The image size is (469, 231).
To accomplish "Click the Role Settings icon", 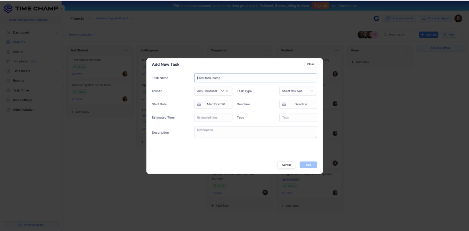I will pyautogui.click(x=8, y=100).
